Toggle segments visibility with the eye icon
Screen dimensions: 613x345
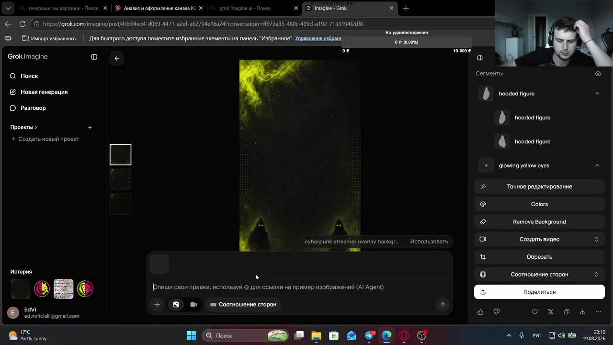tap(598, 74)
